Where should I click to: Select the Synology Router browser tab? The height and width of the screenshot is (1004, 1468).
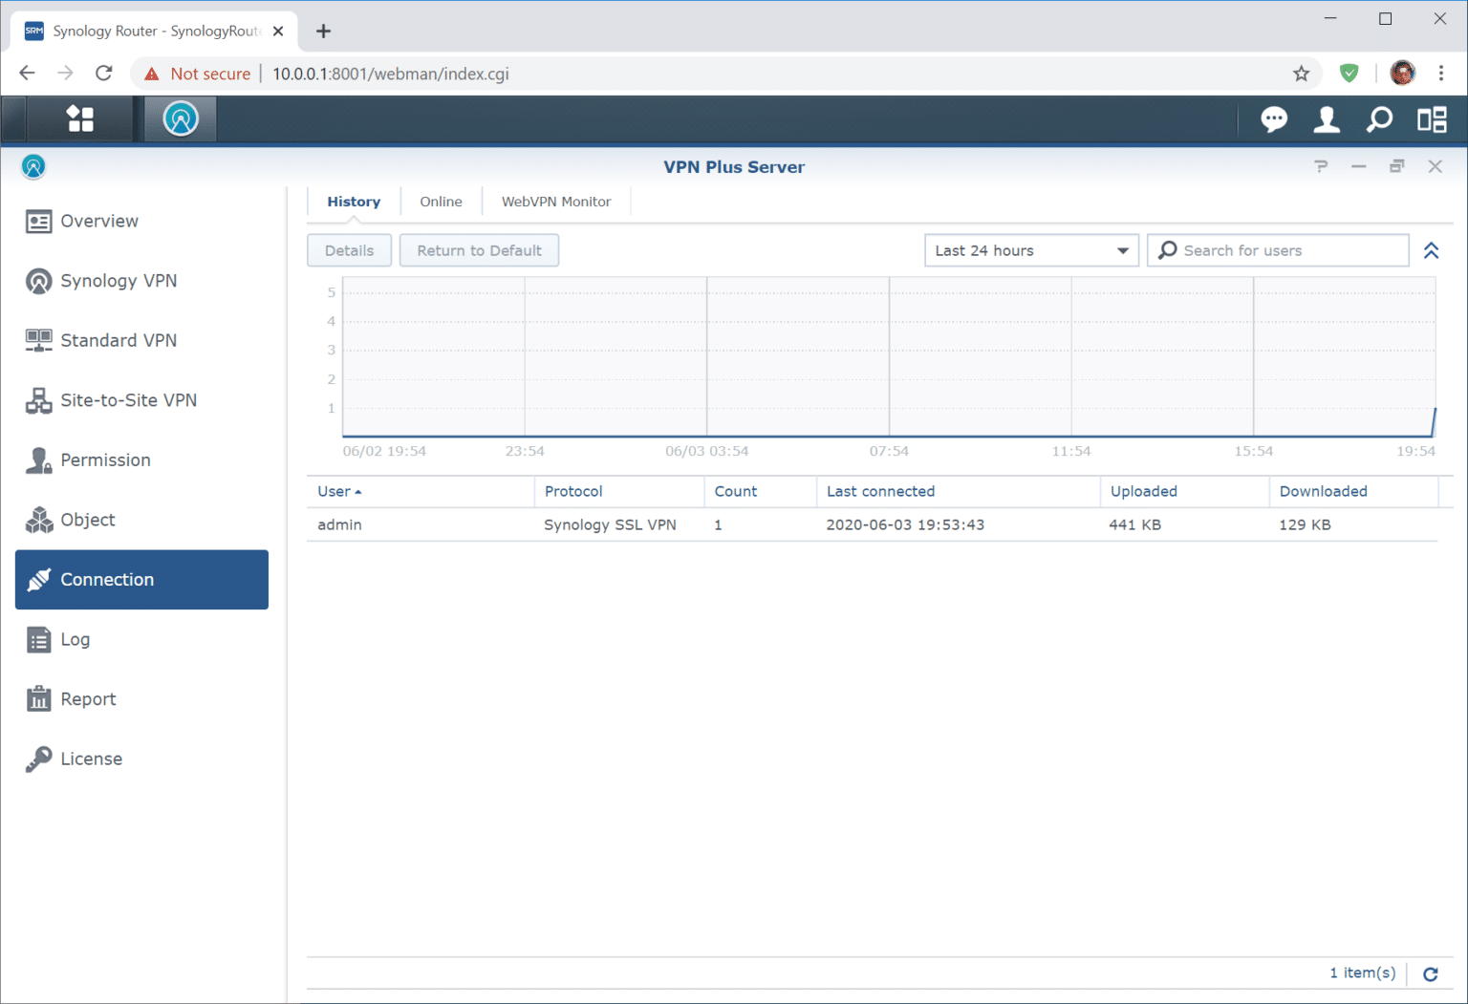click(x=154, y=32)
